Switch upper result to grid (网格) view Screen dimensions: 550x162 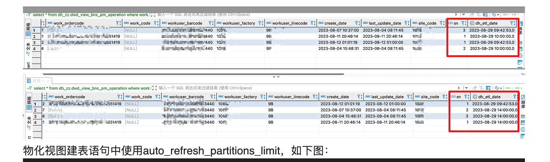click(28, 29)
